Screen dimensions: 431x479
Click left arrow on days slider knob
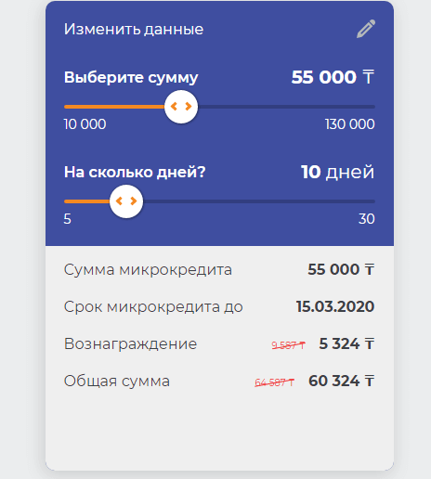[119, 201]
